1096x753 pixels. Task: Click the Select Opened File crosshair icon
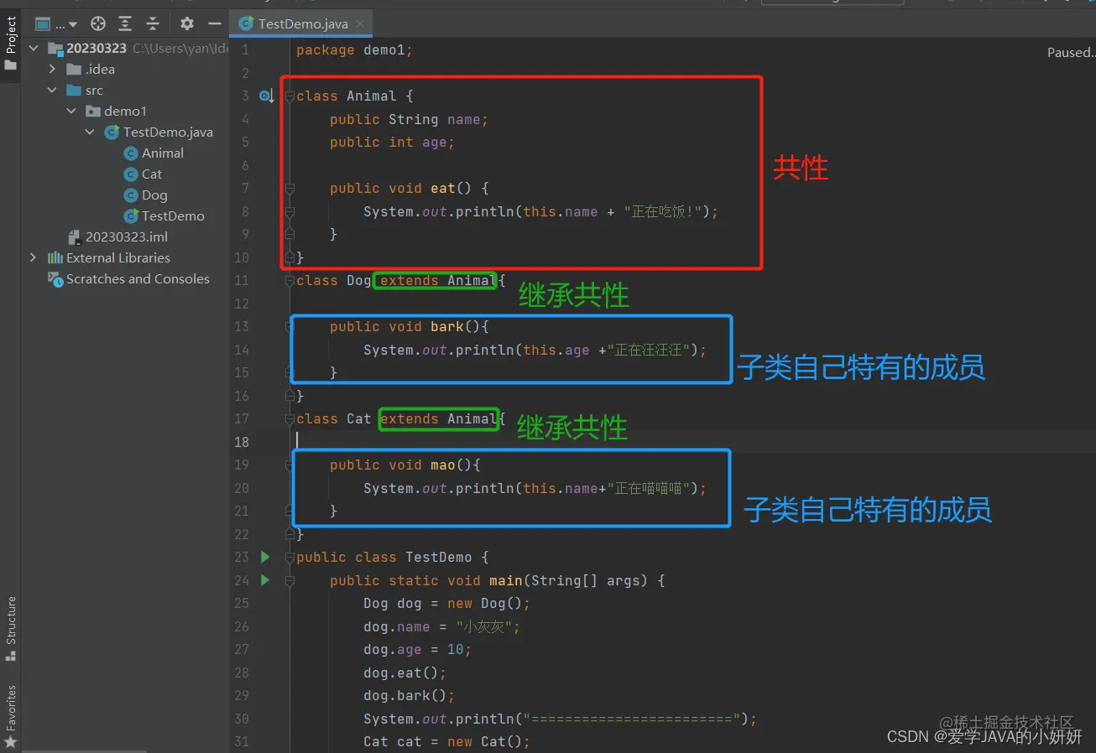[98, 23]
